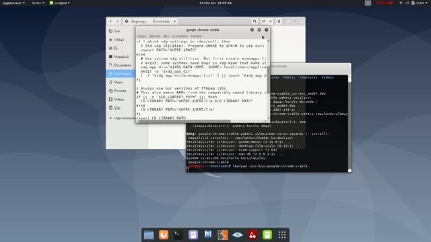Viewport: 431px width, 242px height.
Task: Click terminal command 'leafpad /usr/bin/google-chrome-stable'
Action: [x=270, y=166]
